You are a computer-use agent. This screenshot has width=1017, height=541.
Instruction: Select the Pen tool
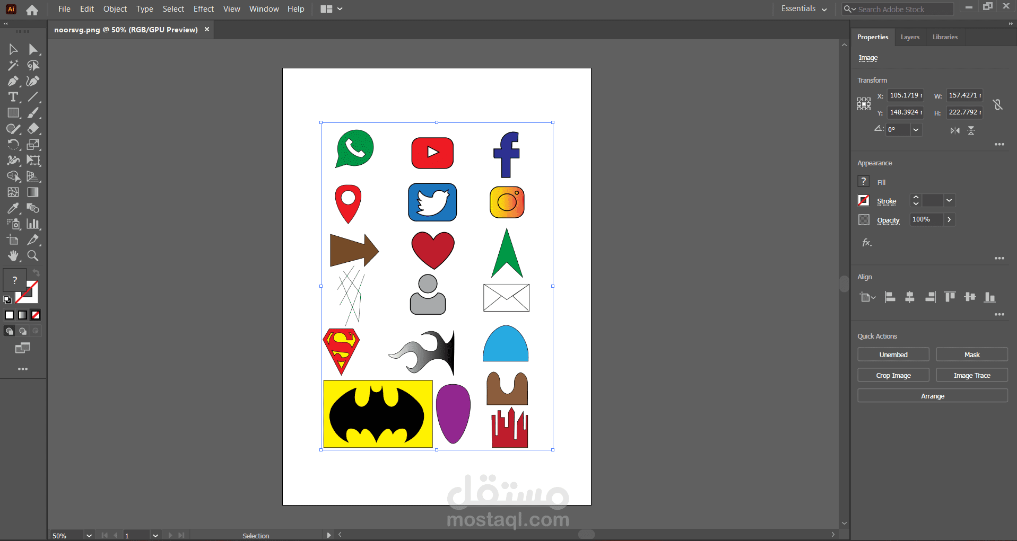click(13, 81)
